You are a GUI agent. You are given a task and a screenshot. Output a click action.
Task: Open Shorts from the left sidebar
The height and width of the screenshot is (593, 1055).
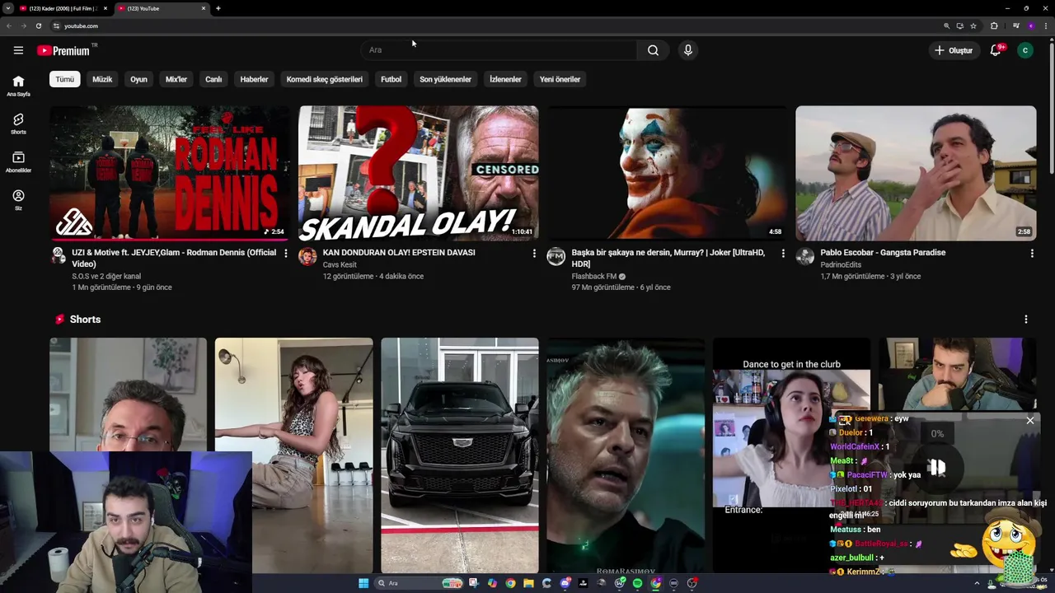point(18,124)
